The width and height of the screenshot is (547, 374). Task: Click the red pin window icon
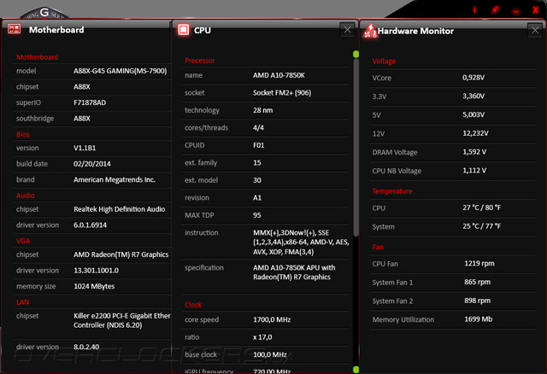click(495, 9)
